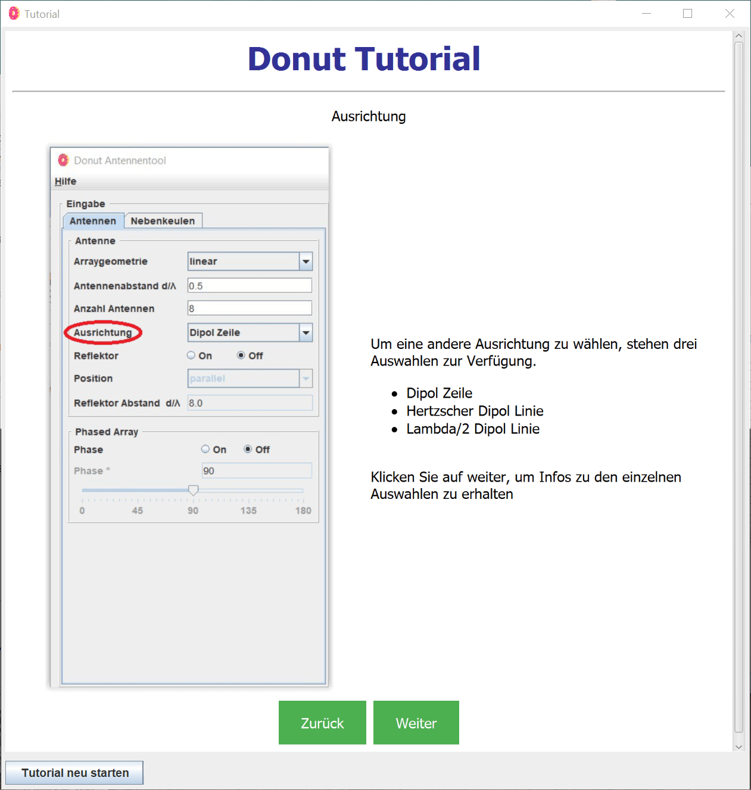Enable the Phase On radio button
Screen dimensions: 751x790
(x=205, y=449)
